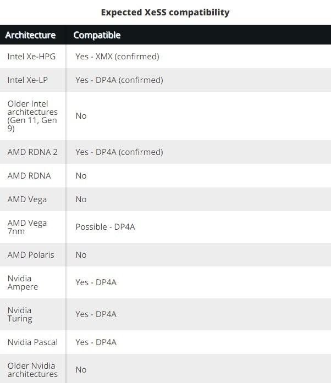Click "Yes - DP4A" in Nvidia Pascal row
The width and height of the screenshot is (331, 383).
pos(96,342)
